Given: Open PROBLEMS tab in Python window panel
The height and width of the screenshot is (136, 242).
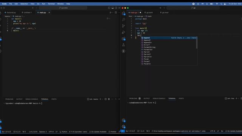Looking at the screenshot, I should 9,99.
